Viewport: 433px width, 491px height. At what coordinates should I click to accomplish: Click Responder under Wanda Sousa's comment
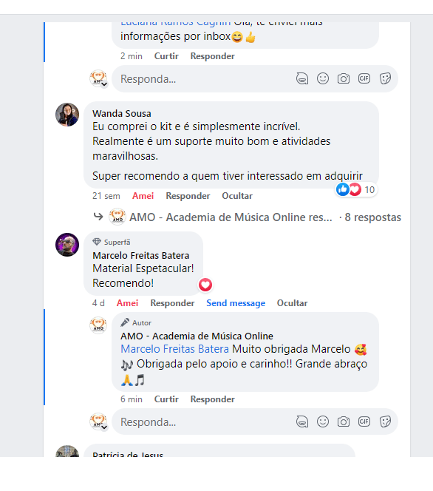point(188,196)
